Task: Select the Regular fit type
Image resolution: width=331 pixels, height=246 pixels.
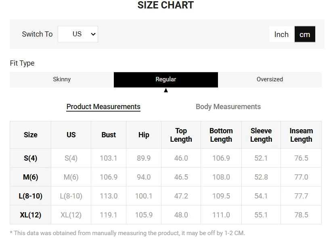Action: 166,79
